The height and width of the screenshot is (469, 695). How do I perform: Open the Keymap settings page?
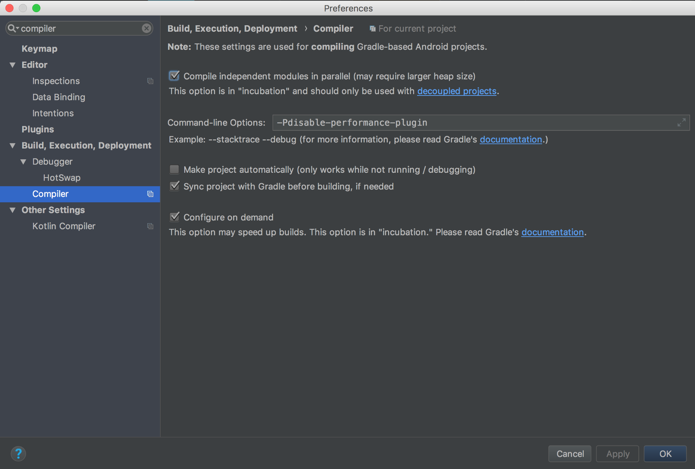tap(40, 49)
